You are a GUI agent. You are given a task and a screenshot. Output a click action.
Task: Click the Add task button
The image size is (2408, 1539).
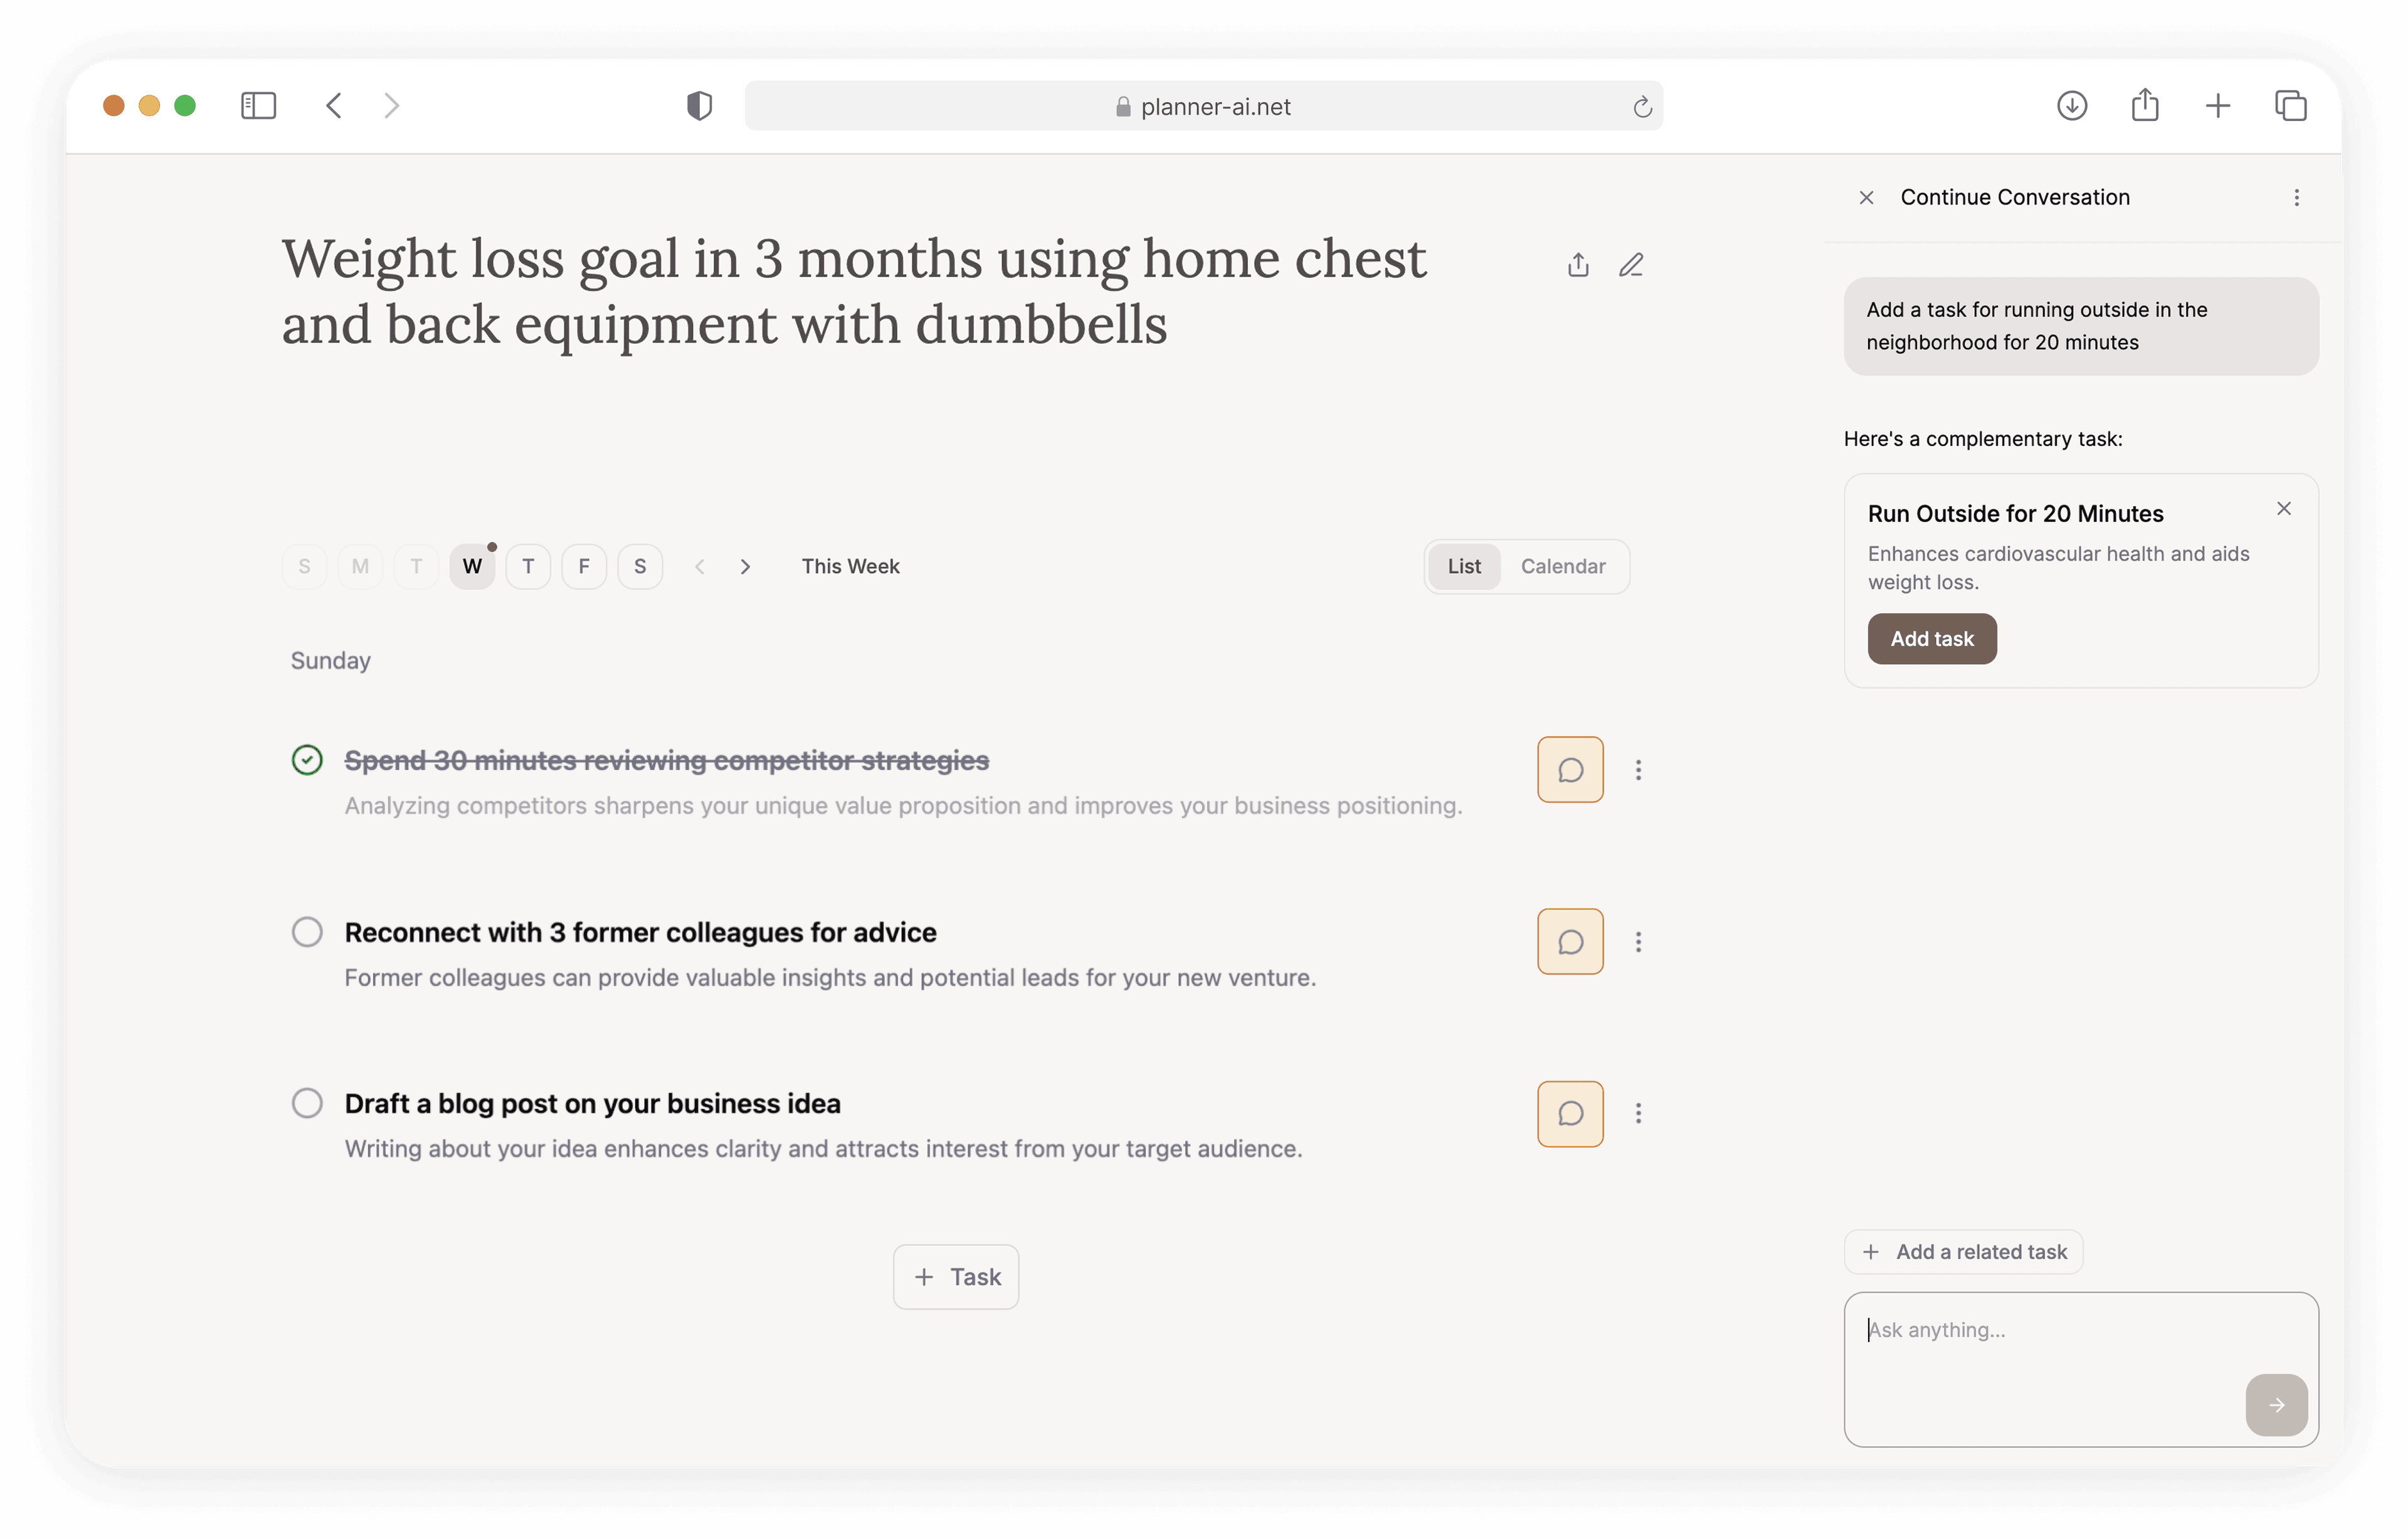[x=1931, y=638]
